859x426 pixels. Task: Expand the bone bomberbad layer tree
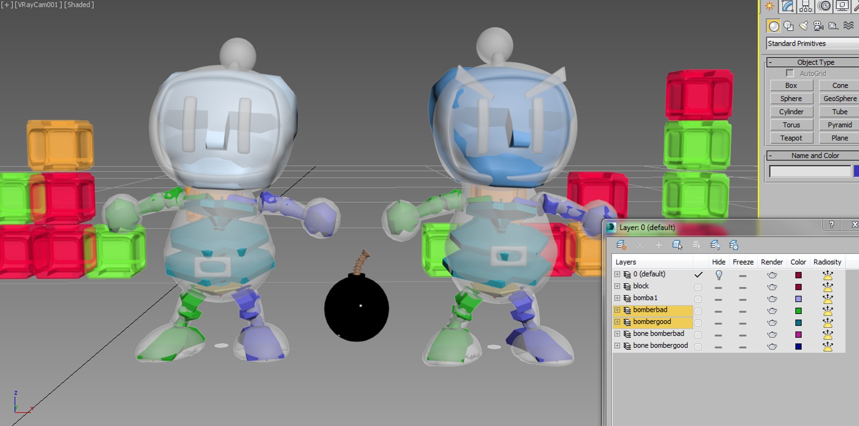(617, 334)
